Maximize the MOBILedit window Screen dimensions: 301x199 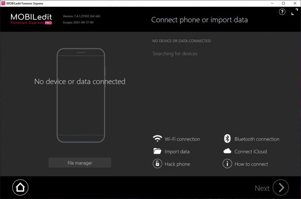(283, 3)
